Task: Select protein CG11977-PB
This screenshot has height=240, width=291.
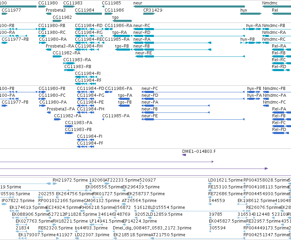Action: coord(15,102)
